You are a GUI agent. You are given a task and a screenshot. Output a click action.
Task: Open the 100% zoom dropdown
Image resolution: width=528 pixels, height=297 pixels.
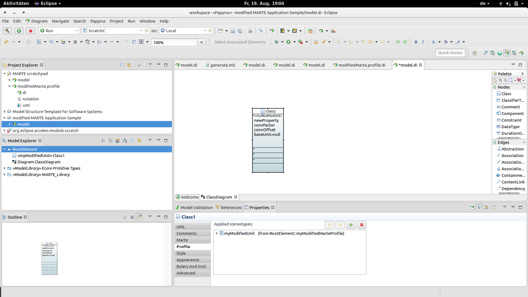201,42
